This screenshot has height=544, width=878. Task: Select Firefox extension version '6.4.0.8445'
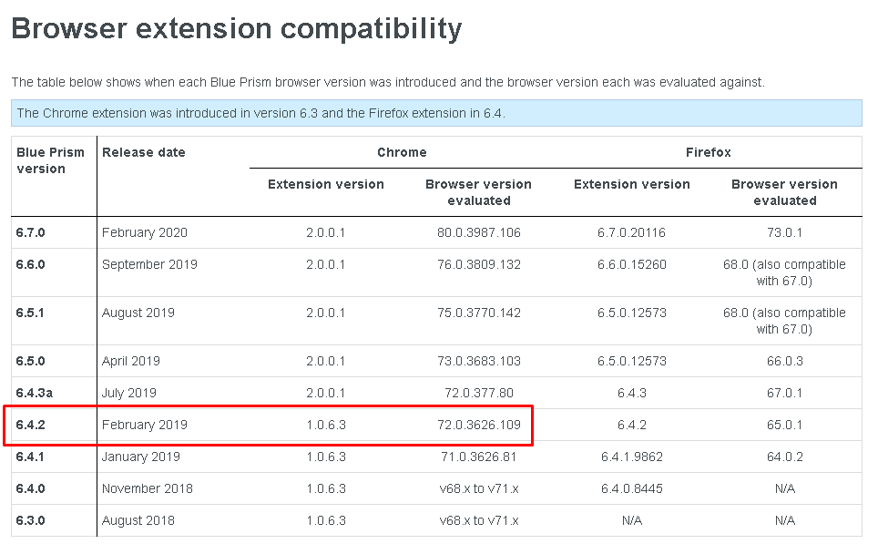631,488
